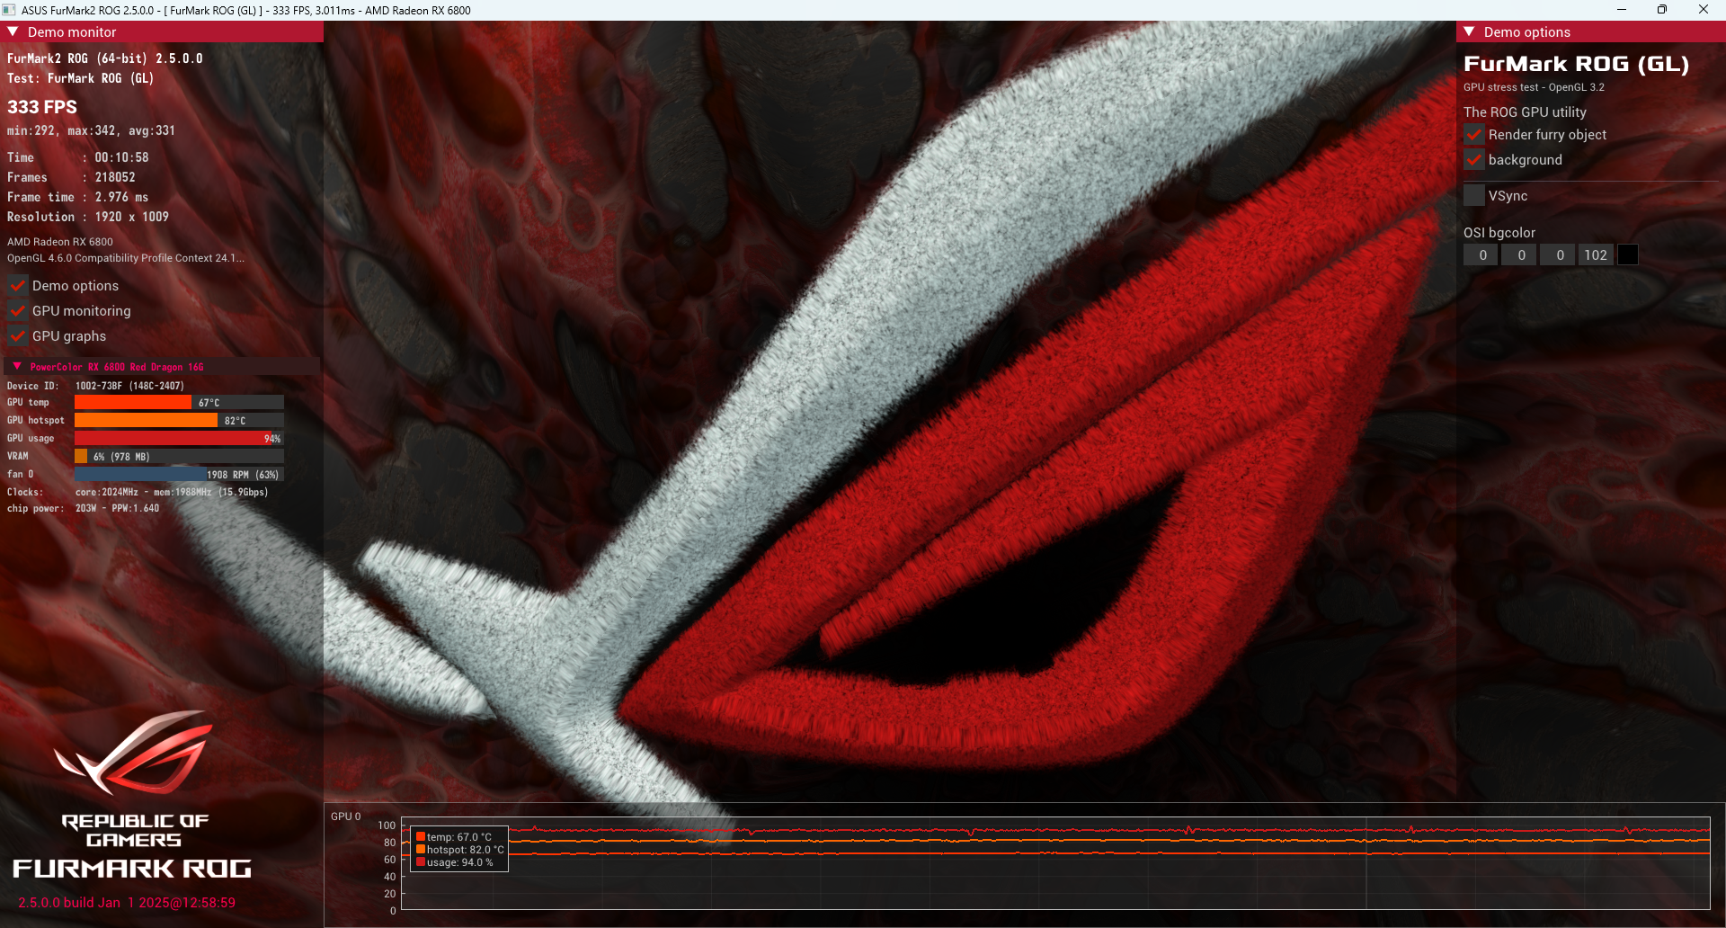Restore down the FurMark window

[x=1662, y=10]
